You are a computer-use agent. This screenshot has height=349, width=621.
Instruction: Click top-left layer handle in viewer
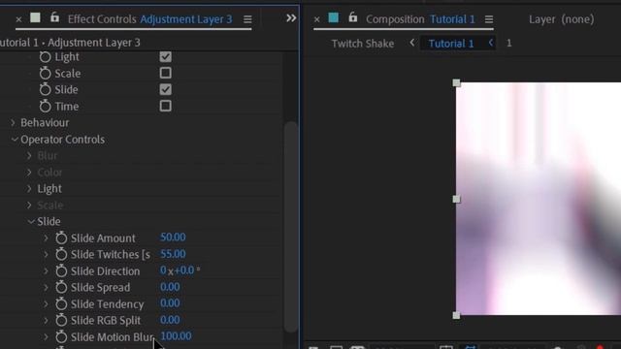[x=456, y=82]
